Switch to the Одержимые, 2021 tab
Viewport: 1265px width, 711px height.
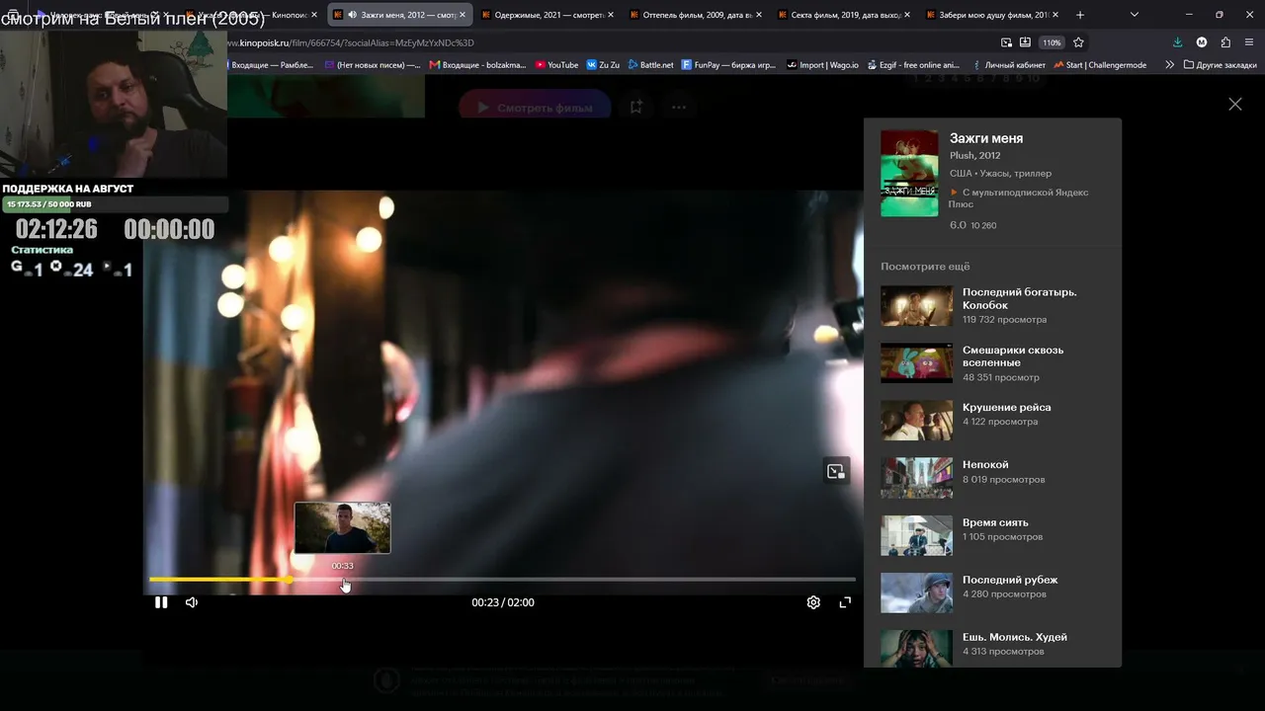[548, 15]
